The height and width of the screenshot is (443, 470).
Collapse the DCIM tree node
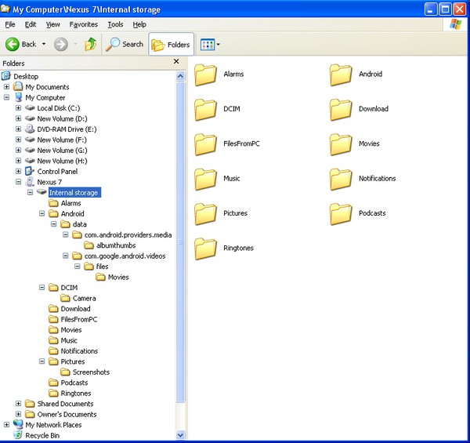point(42,287)
